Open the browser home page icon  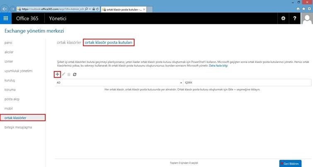click(x=298, y=9)
